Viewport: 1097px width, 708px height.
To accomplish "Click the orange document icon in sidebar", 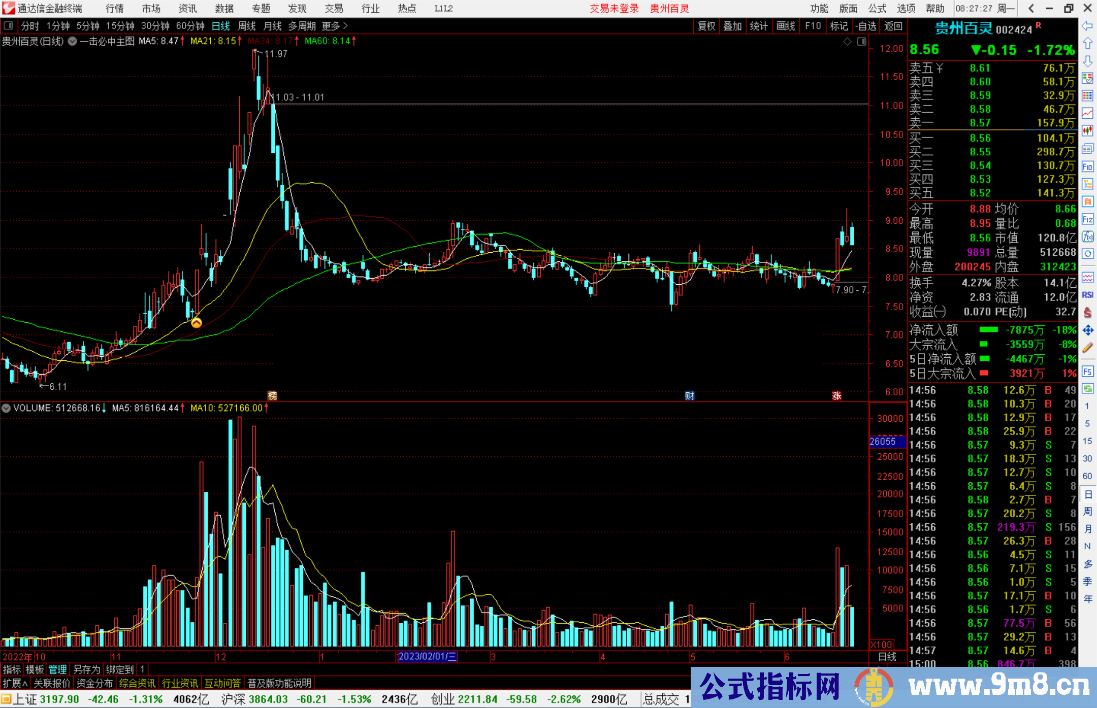I will click(x=1087, y=201).
